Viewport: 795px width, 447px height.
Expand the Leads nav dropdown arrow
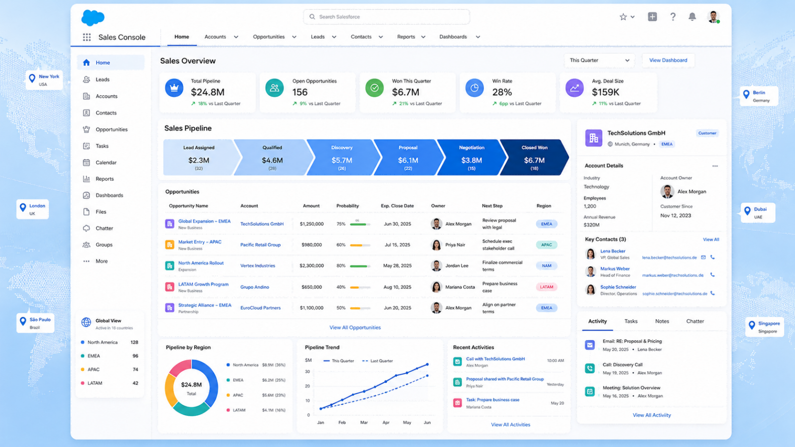tap(334, 37)
